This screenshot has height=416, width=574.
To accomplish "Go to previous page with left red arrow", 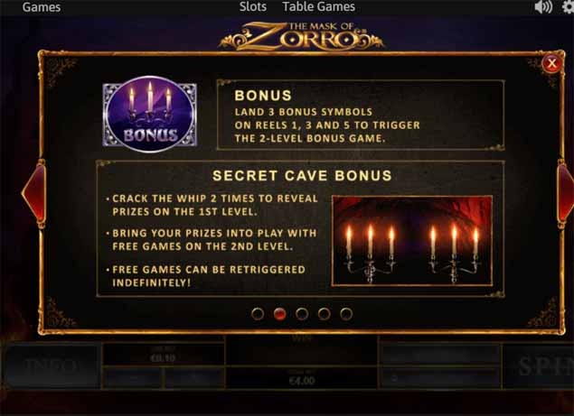I will pos(34,192).
